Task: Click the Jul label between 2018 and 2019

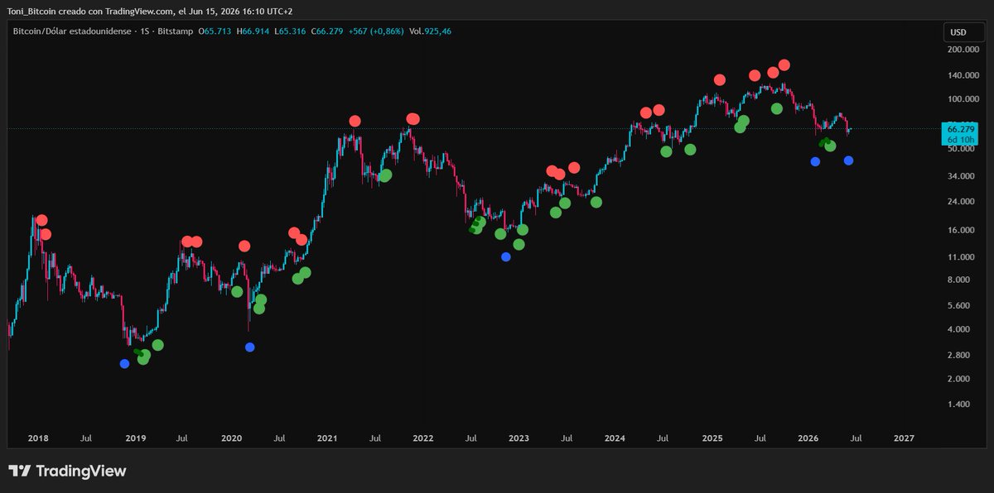Action: click(x=87, y=438)
